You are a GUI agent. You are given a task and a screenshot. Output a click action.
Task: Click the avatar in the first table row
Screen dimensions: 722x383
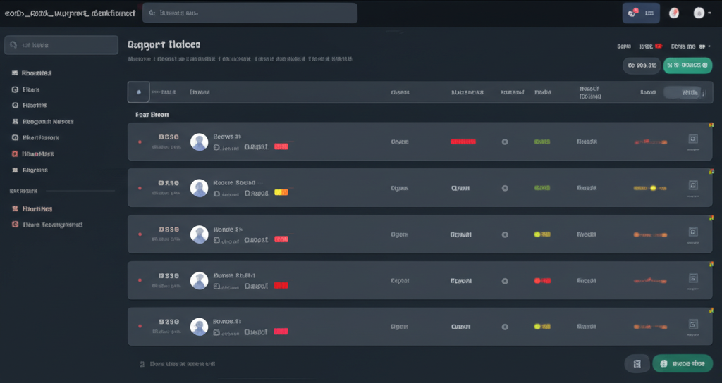tap(200, 142)
